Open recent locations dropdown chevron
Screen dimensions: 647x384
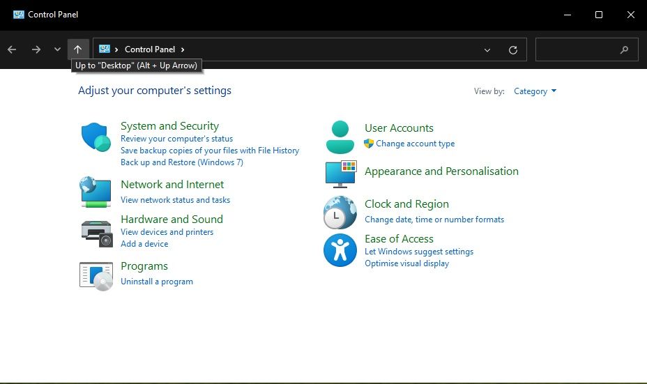tap(57, 49)
